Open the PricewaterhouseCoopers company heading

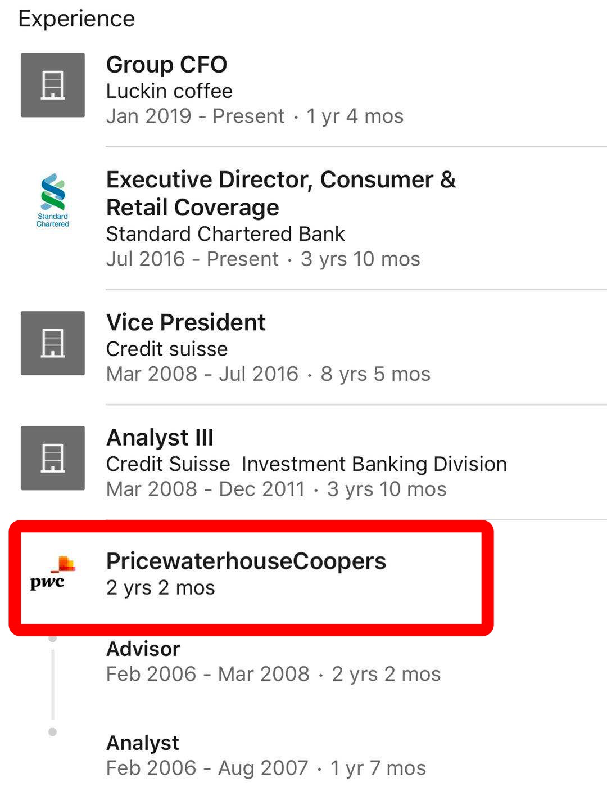246,561
